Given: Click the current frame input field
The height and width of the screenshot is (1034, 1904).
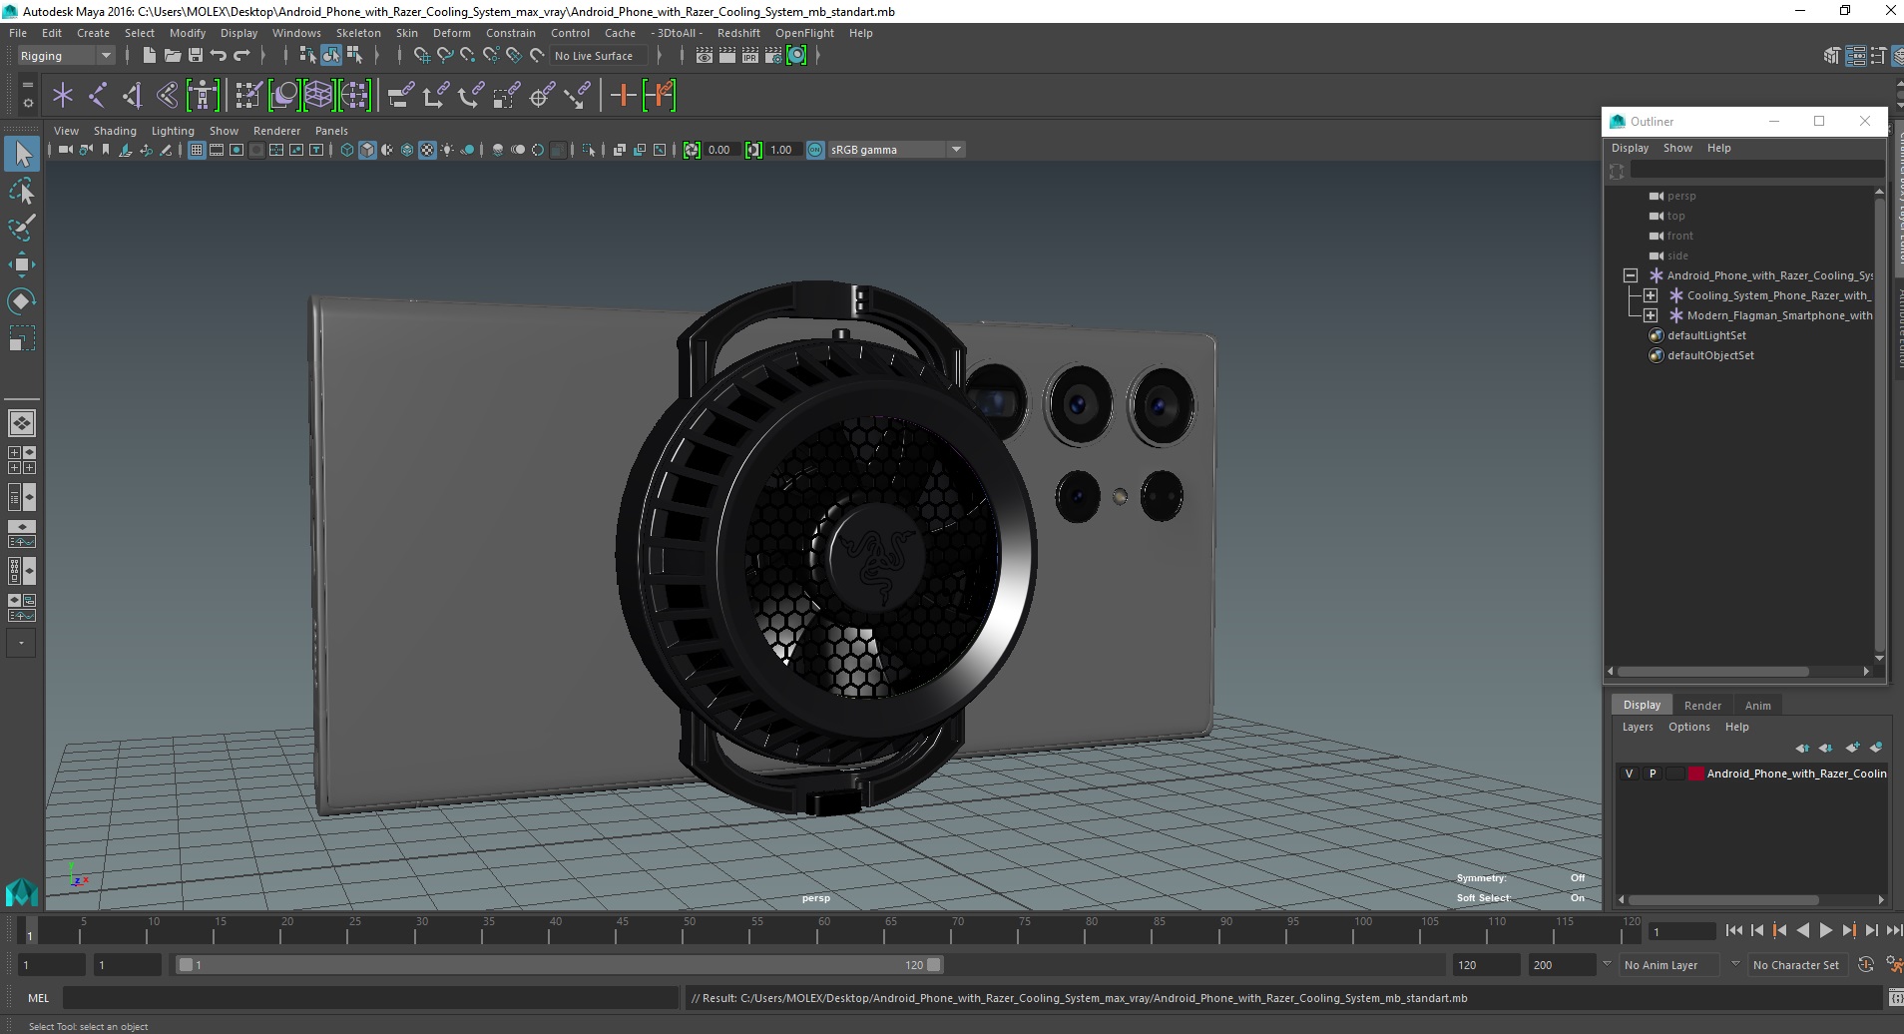Looking at the screenshot, I should point(1681,932).
